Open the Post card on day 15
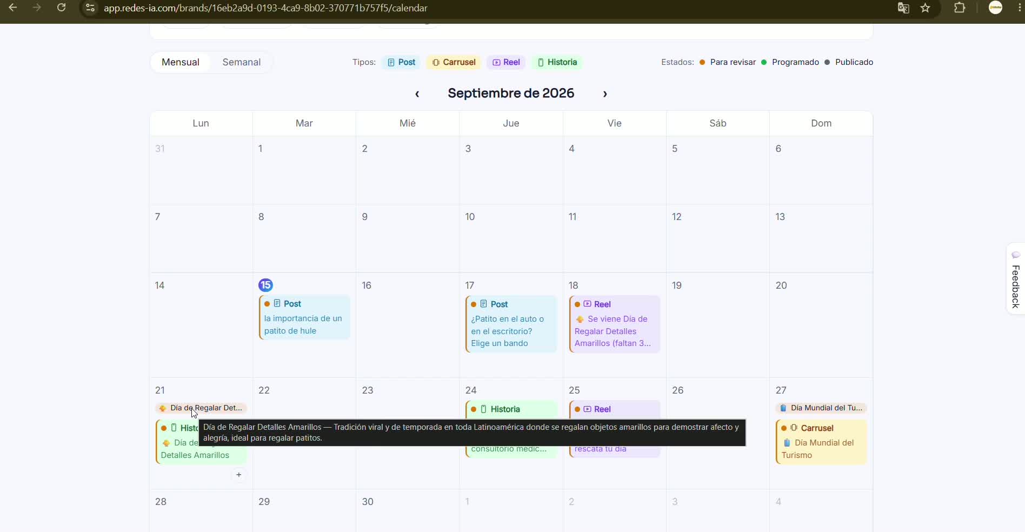Image resolution: width=1025 pixels, height=532 pixels. click(304, 317)
